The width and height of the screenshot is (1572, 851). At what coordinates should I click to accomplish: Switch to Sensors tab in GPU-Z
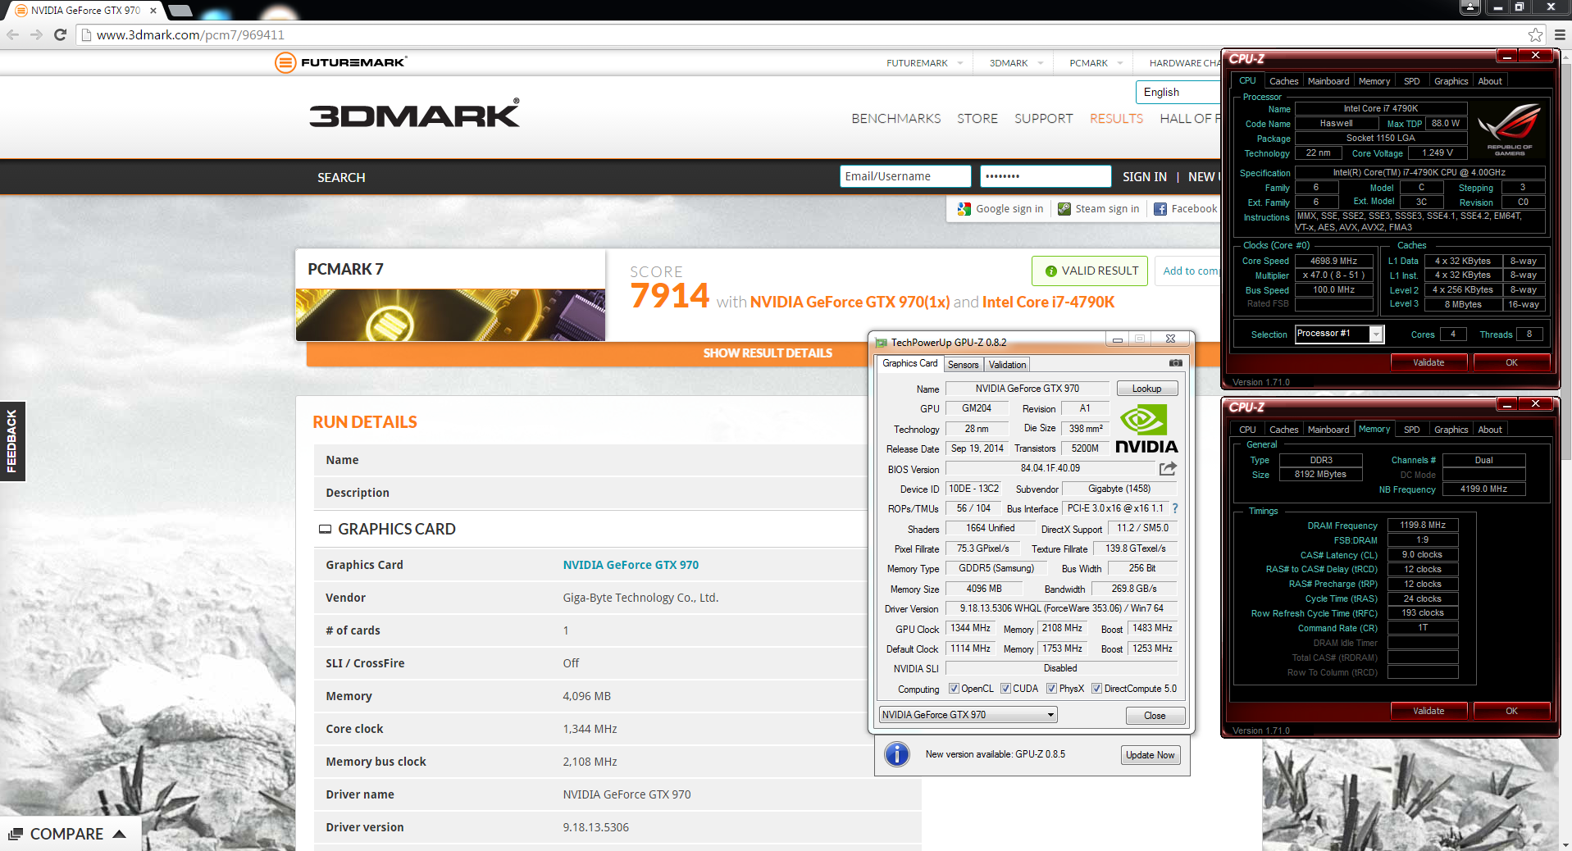[x=963, y=365]
